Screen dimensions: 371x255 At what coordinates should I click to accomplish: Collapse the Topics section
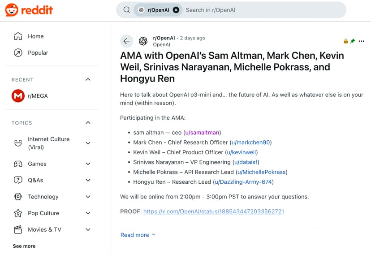pyautogui.click(x=88, y=123)
